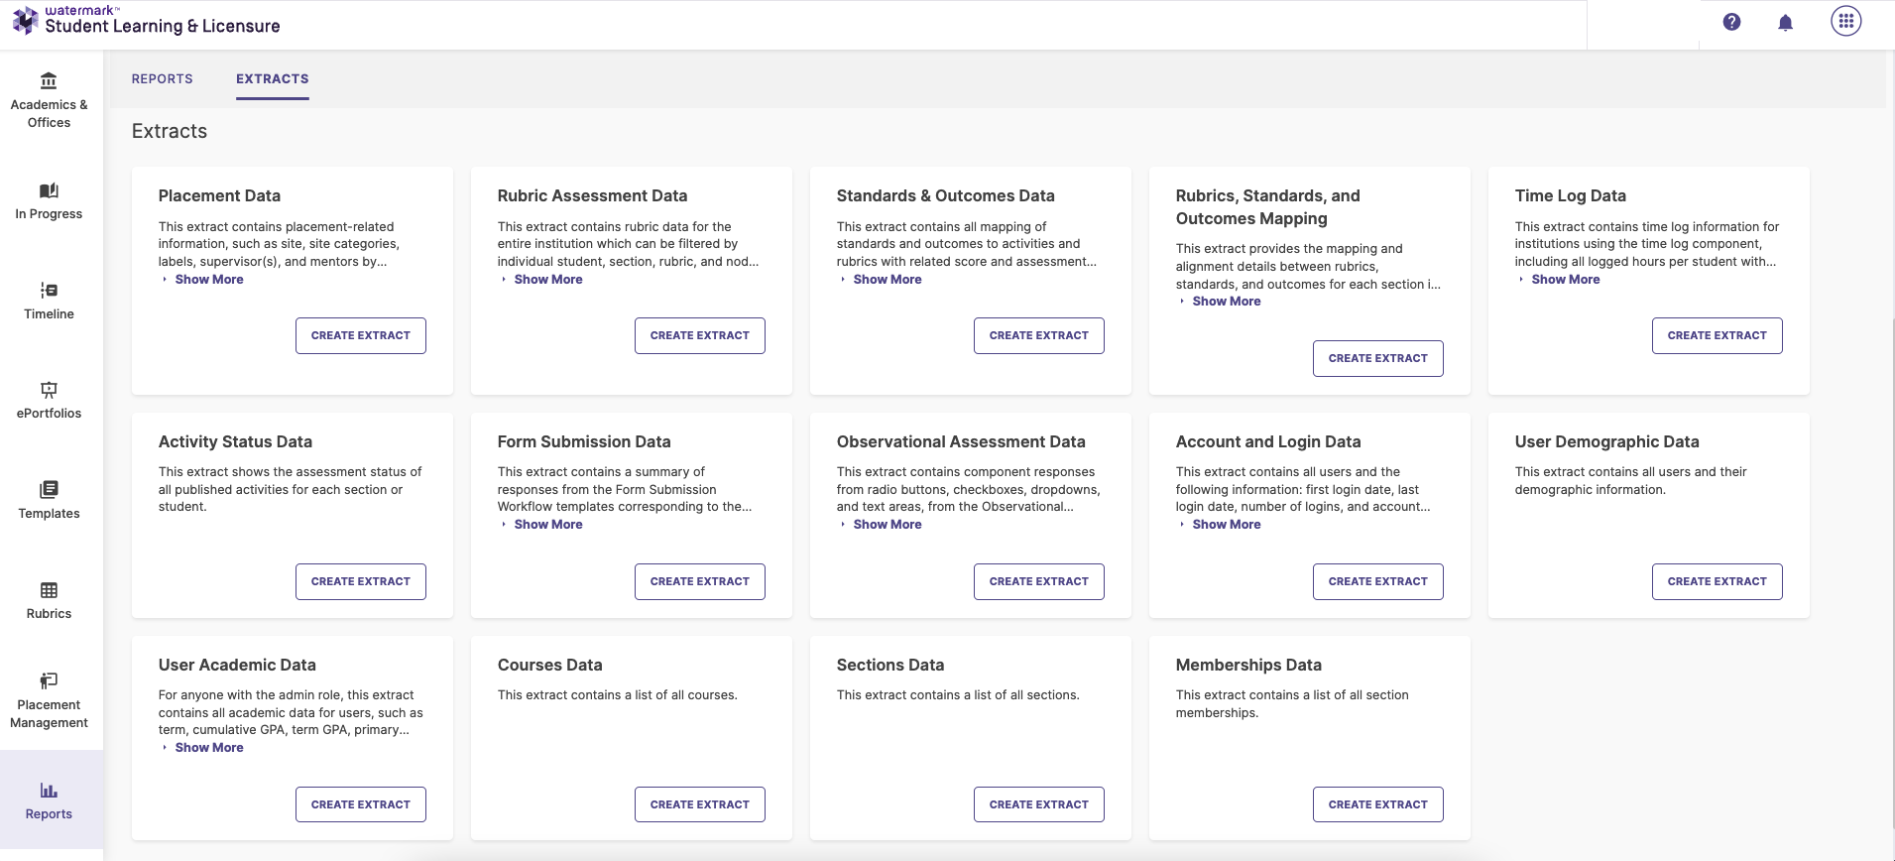
Task: Create extract for Placement Data
Action: 361,335
